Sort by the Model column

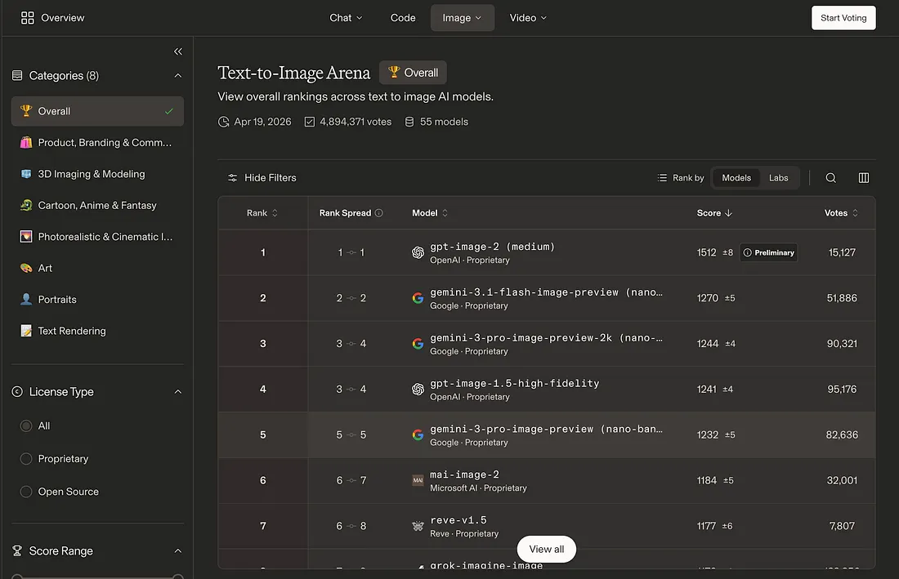430,213
